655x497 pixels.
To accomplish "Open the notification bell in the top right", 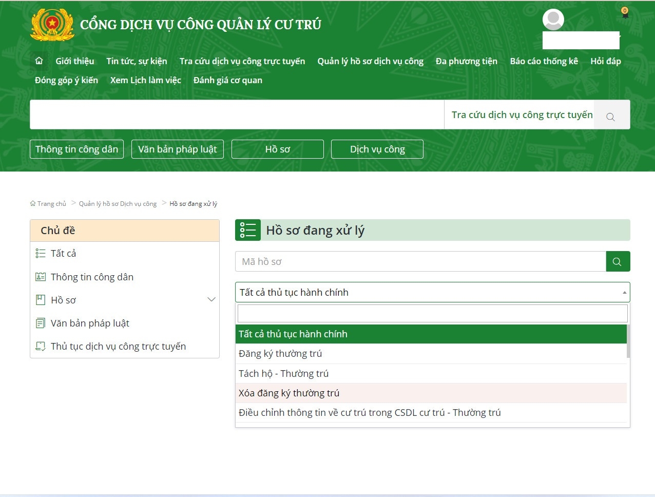I will [625, 13].
